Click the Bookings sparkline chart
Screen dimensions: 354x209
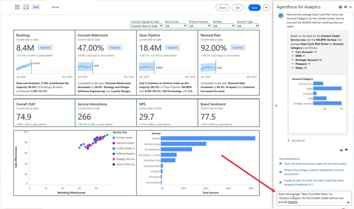pyautogui.click(x=24, y=66)
